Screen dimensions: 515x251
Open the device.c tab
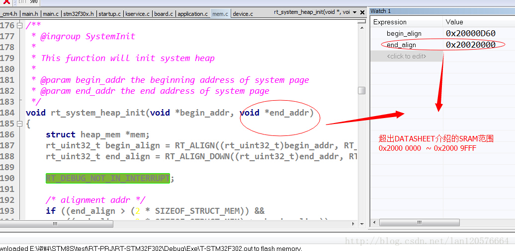point(243,14)
